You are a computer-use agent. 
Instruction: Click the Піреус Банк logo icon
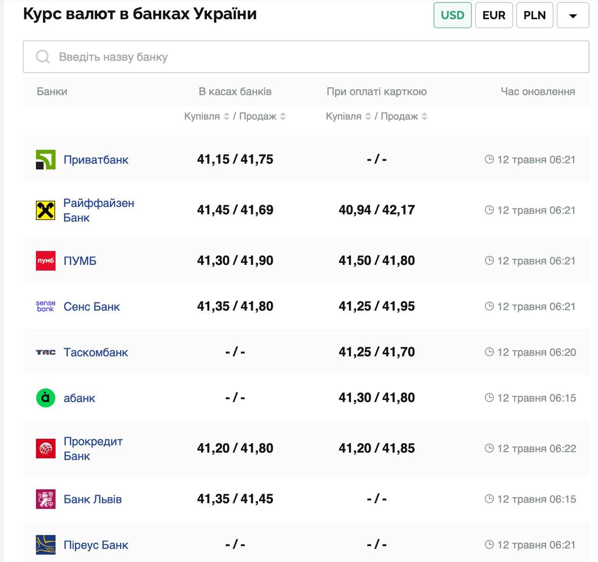point(46,545)
